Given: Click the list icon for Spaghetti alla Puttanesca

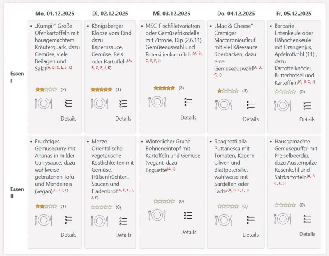Looking at the screenshot, I should tap(250, 220).
